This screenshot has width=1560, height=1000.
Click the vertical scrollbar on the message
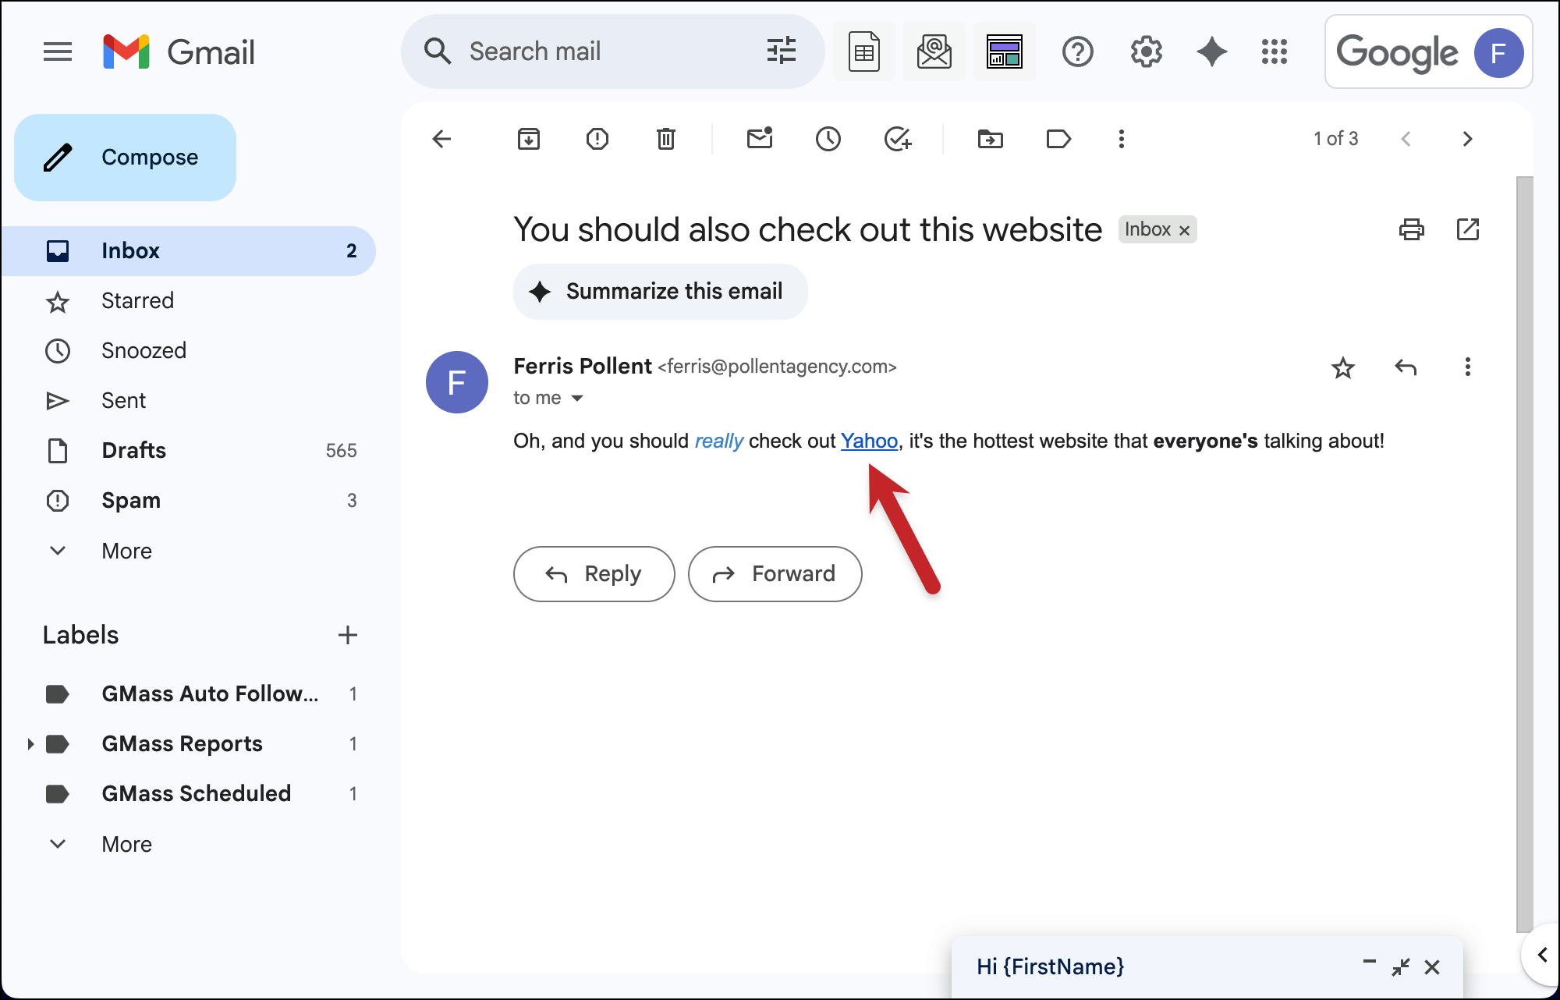[1524, 546]
